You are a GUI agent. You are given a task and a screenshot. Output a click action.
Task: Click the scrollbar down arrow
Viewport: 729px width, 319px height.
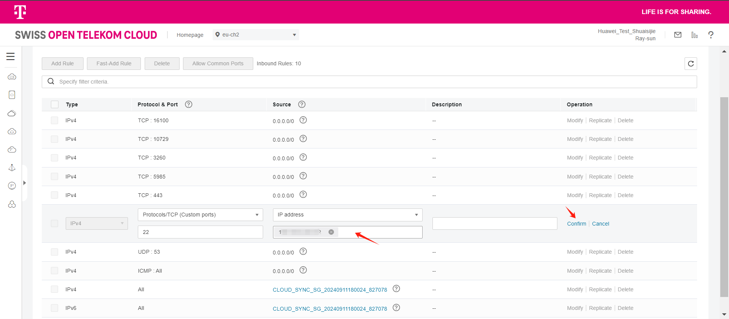[724, 314]
